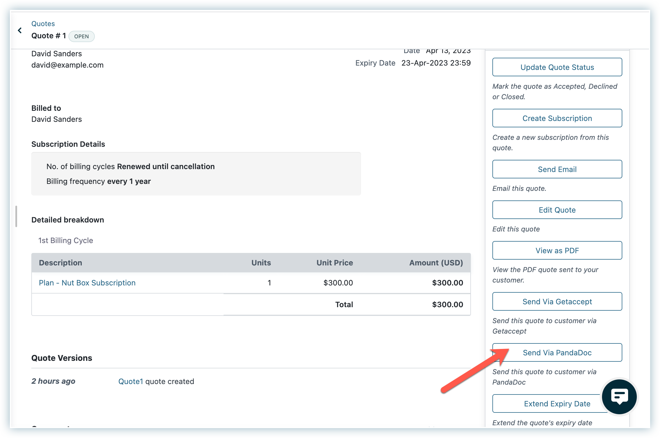
Task: Click the Unit Price column header
Action: [334, 263]
